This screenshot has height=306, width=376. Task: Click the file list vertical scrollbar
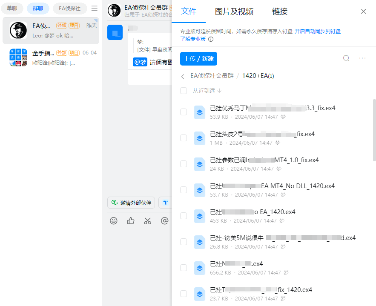point(374,130)
